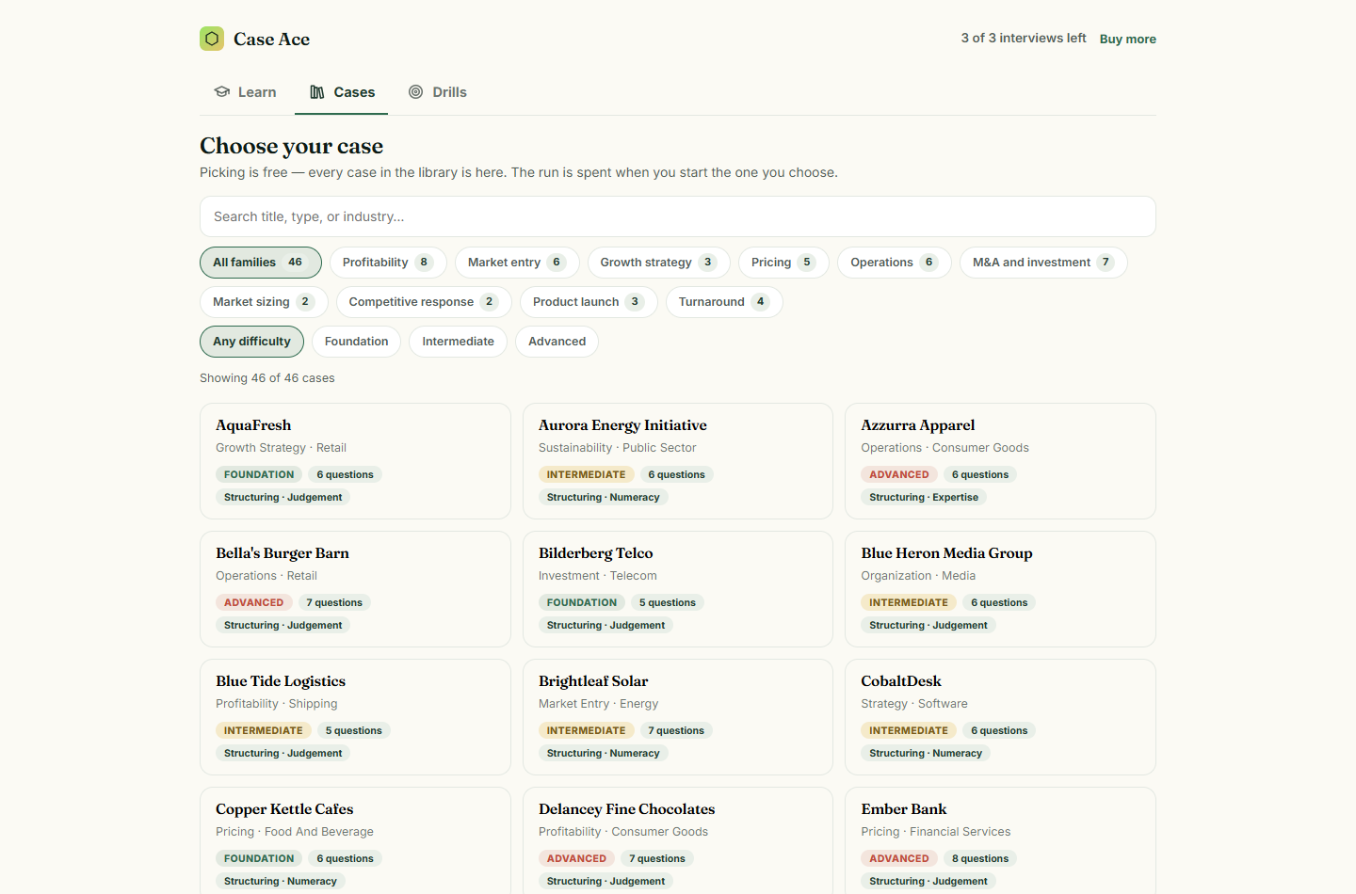Open the CobaltDesk case card
Image resolution: width=1356 pixels, height=894 pixels.
click(1000, 717)
